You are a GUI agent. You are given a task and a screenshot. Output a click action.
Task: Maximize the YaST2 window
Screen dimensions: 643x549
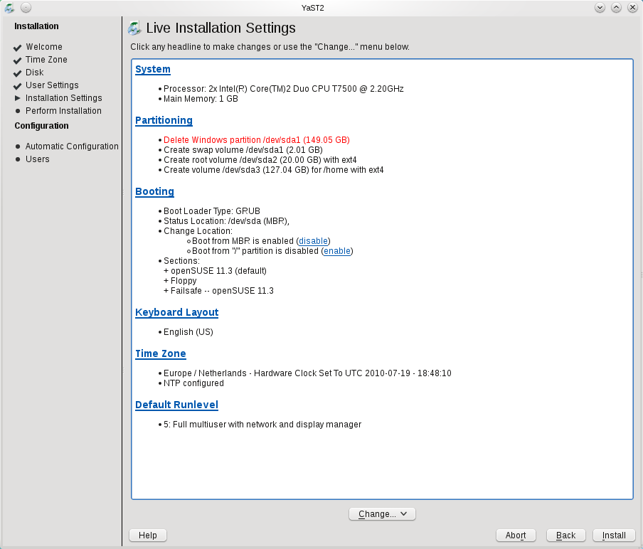tap(616, 8)
